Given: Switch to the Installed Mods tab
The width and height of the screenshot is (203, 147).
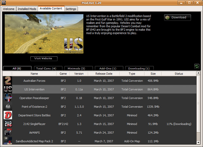Looking at the screenshot, I should (27, 9).
